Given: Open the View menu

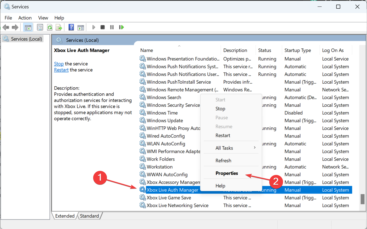Looking at the screenshot, I should point(43,18).
